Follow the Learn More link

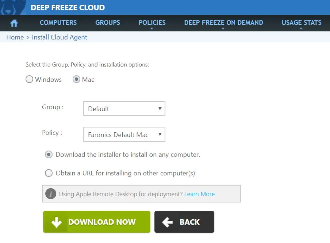(x=199, y=194)
